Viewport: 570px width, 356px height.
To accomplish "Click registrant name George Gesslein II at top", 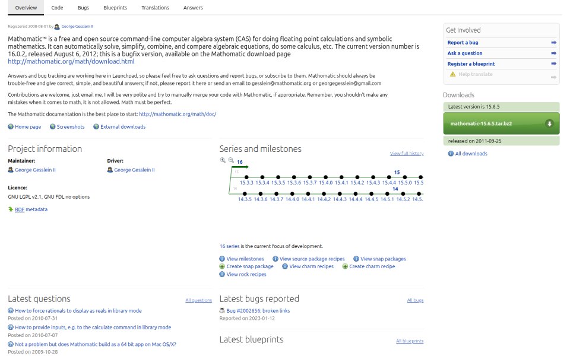I will tap(77, 27).
